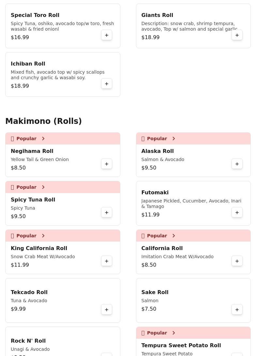
Task: Click plus icon for Ichiban Roll
Action: click(107, 84)
